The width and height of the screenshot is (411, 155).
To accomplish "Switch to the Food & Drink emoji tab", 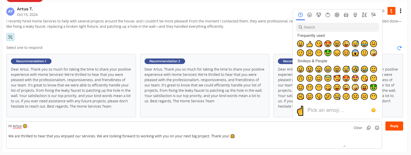I will point(328,15).
